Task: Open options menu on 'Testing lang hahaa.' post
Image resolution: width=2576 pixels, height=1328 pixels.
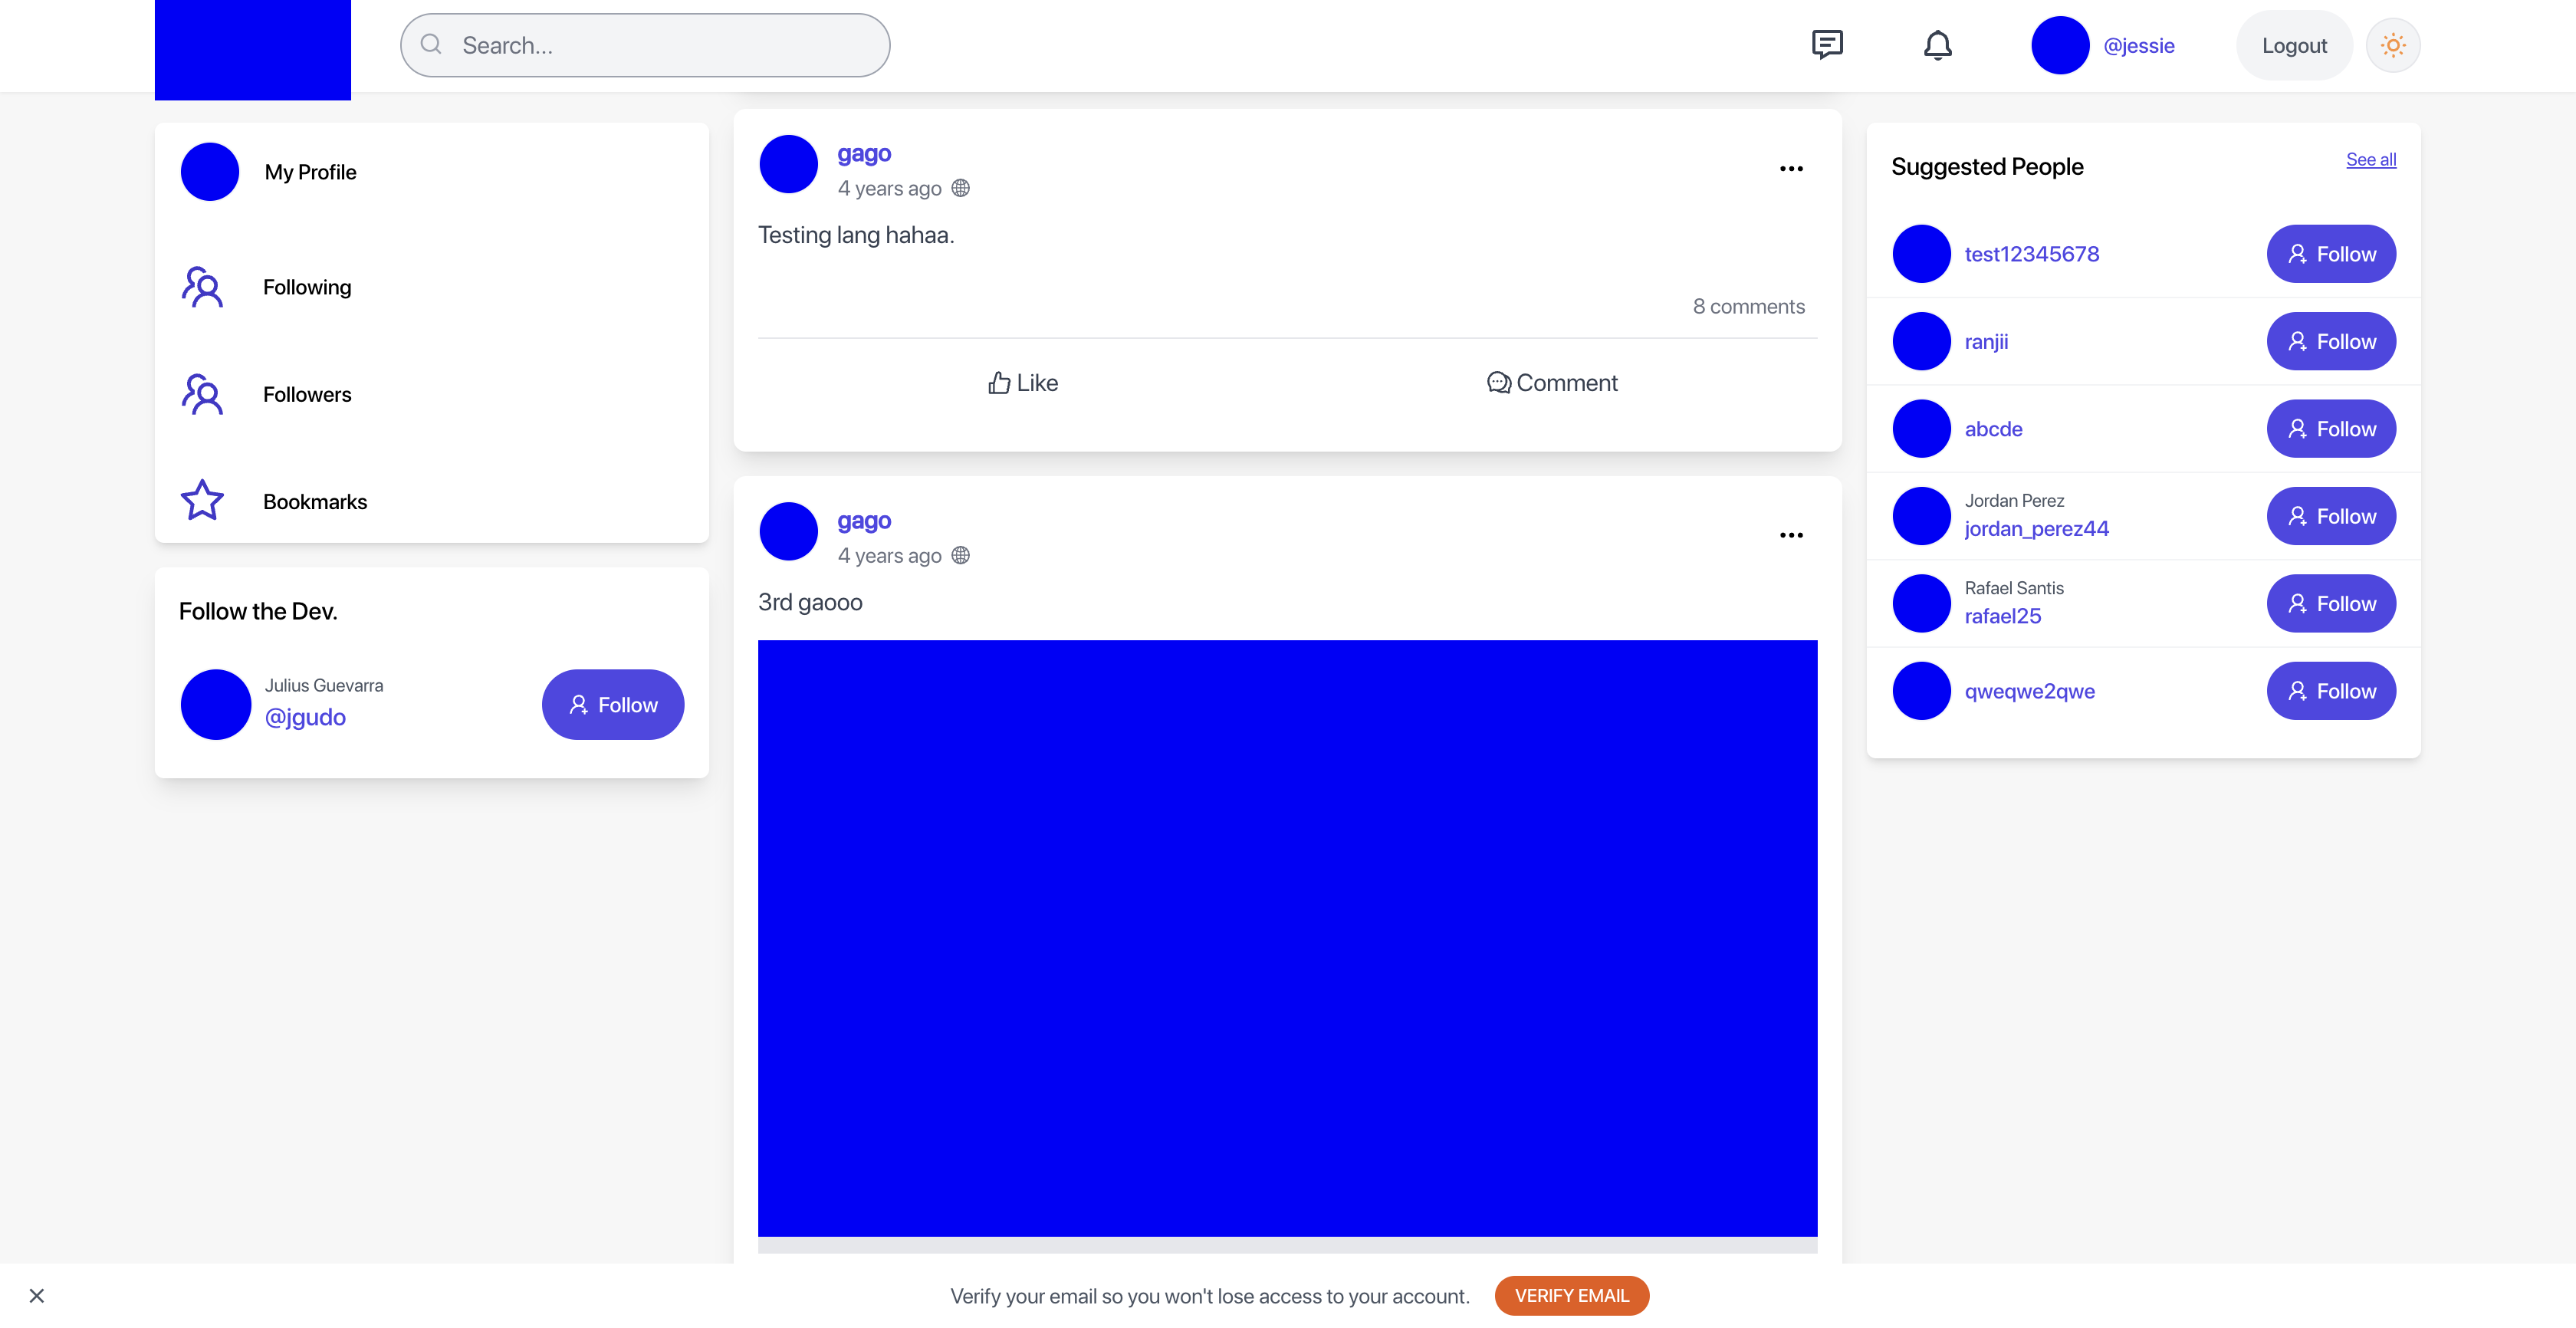Action: [1790, 169]
